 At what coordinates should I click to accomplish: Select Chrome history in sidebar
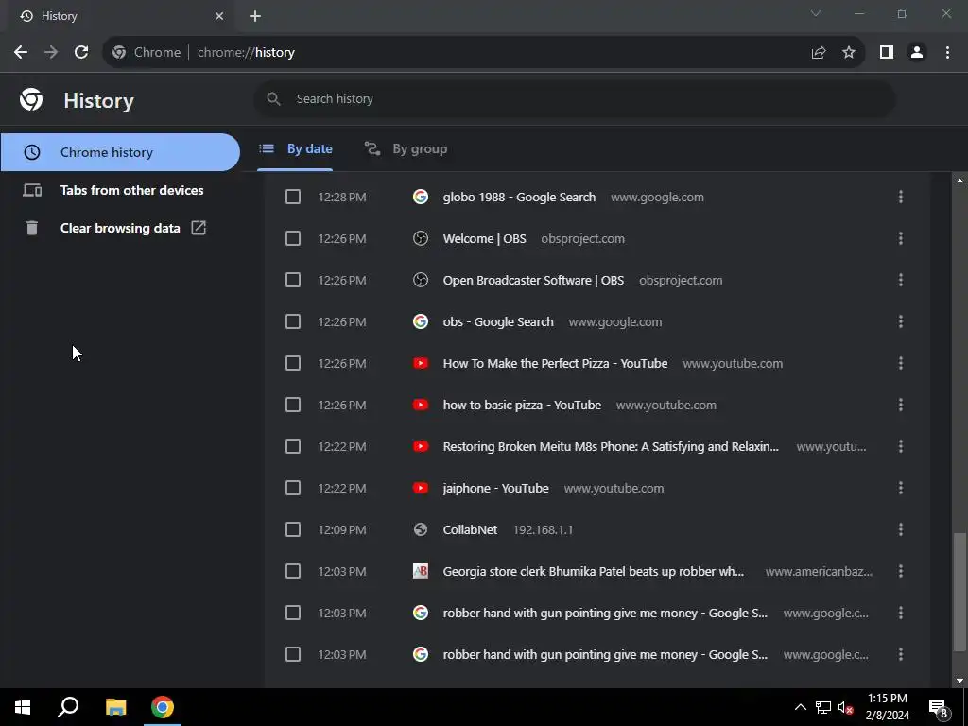120,152
